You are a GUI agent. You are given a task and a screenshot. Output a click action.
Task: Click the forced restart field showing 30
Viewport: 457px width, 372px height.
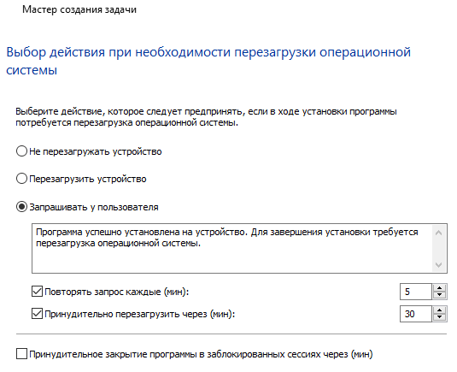pos(416,314)
